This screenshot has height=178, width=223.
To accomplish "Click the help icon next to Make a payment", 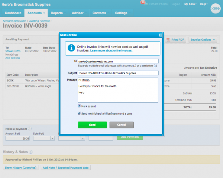I will point(30,128).
